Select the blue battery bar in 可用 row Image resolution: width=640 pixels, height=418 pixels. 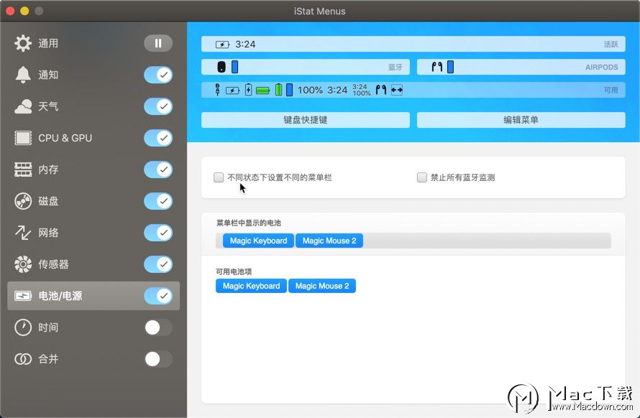pyautogui.click(x=289, y=90)
